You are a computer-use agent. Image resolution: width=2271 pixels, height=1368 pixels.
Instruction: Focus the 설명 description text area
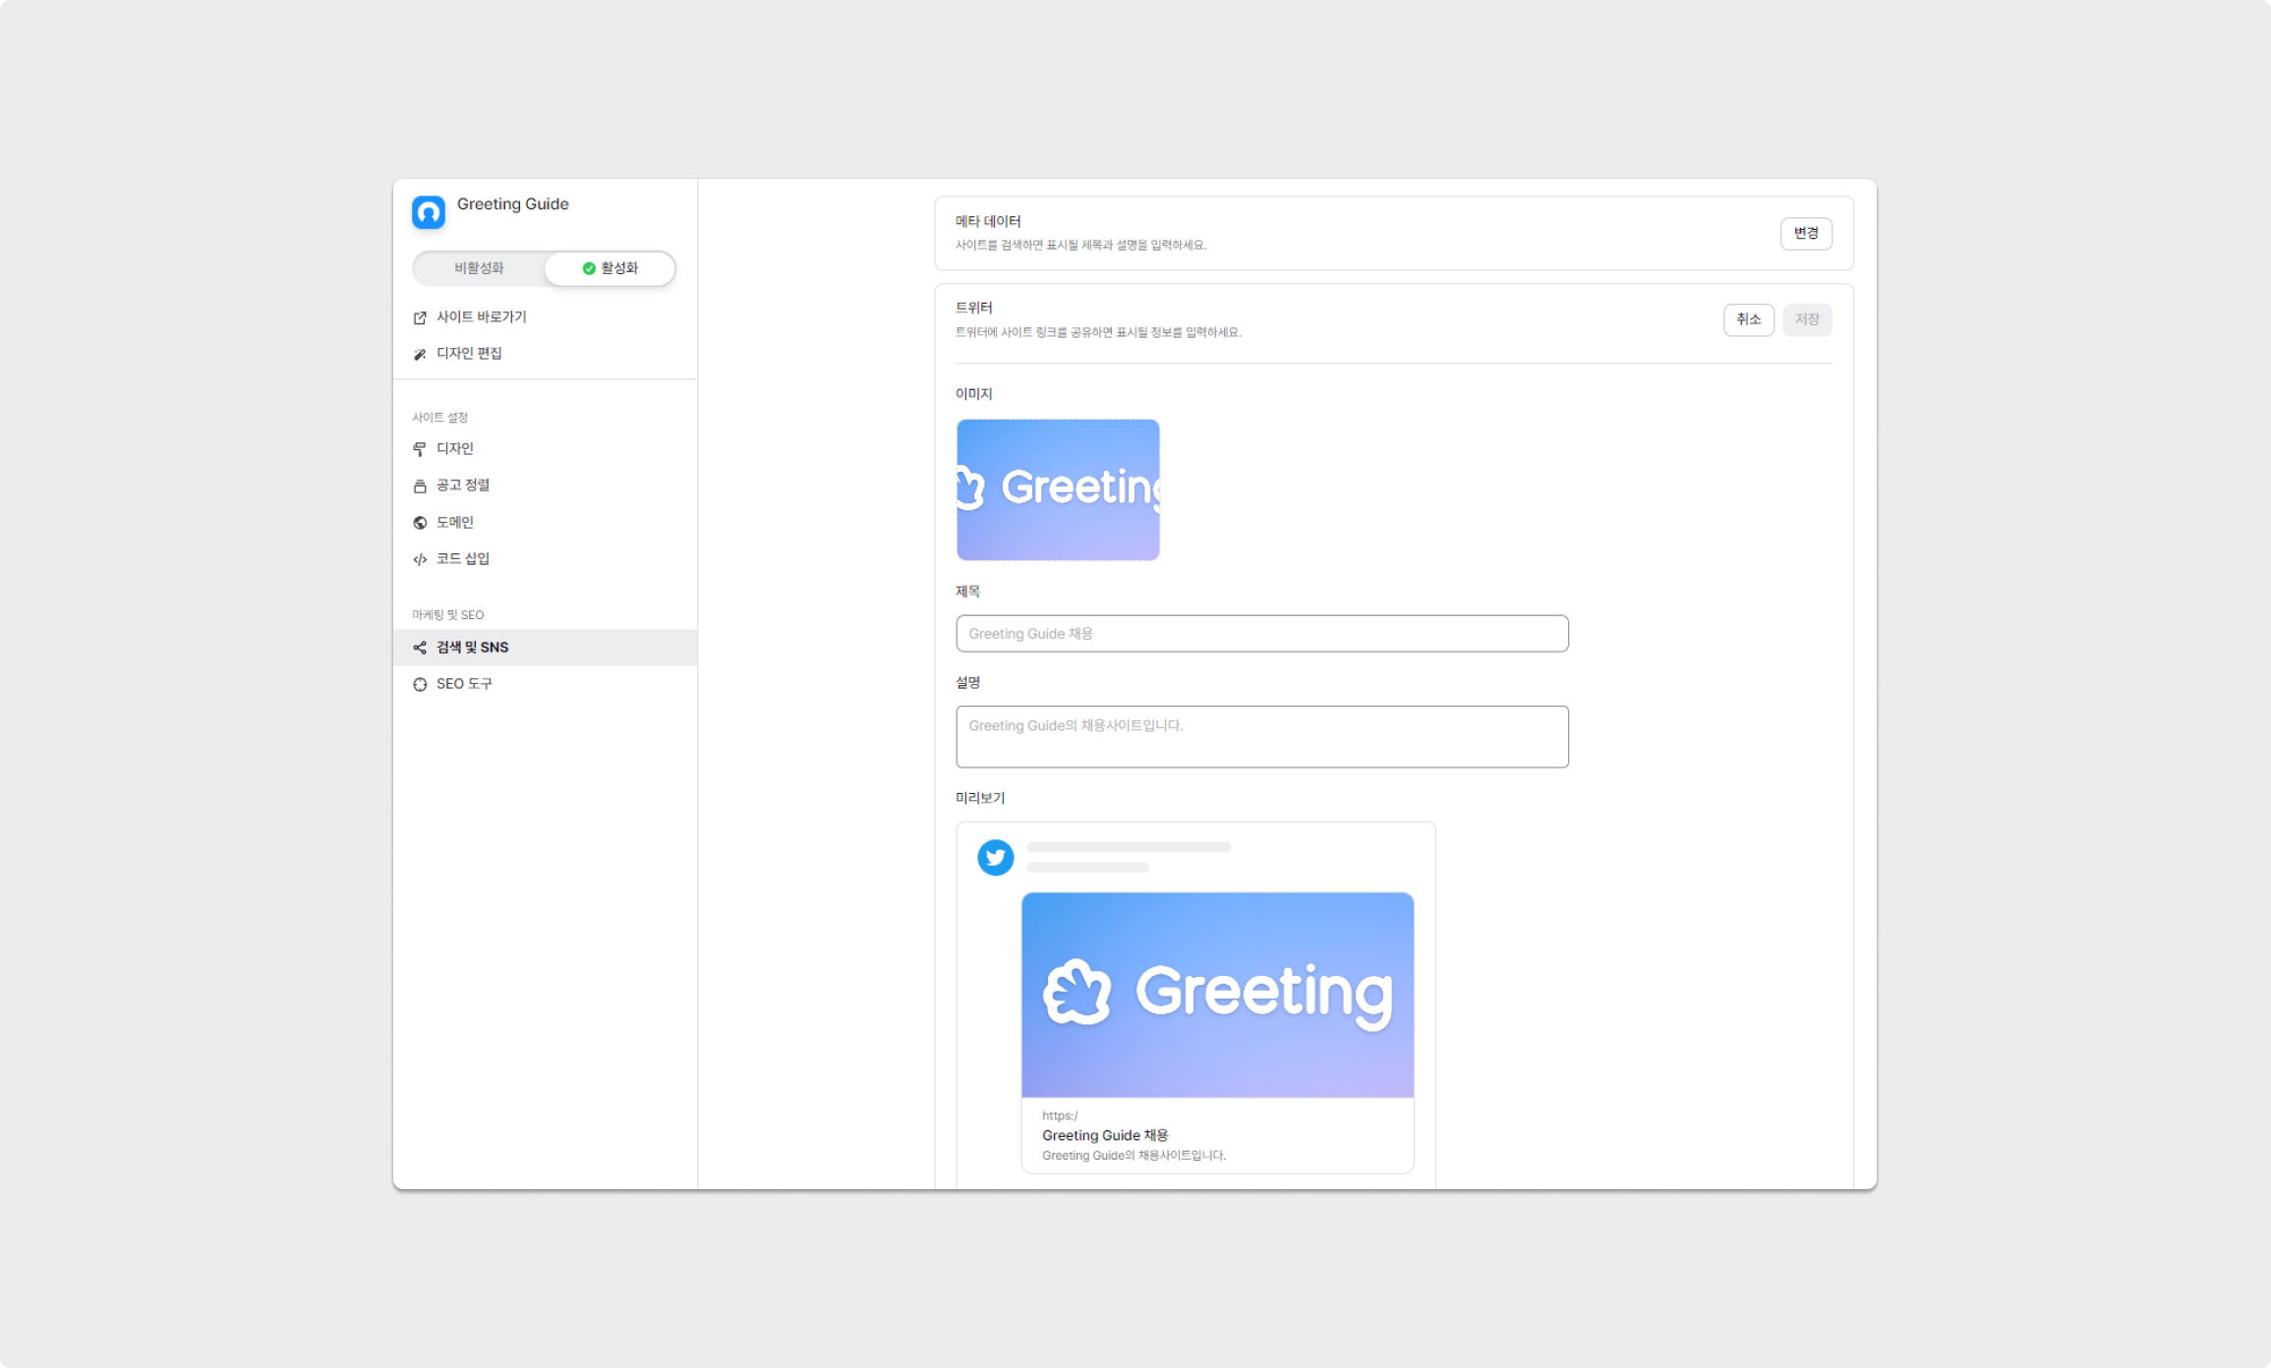1261,736
